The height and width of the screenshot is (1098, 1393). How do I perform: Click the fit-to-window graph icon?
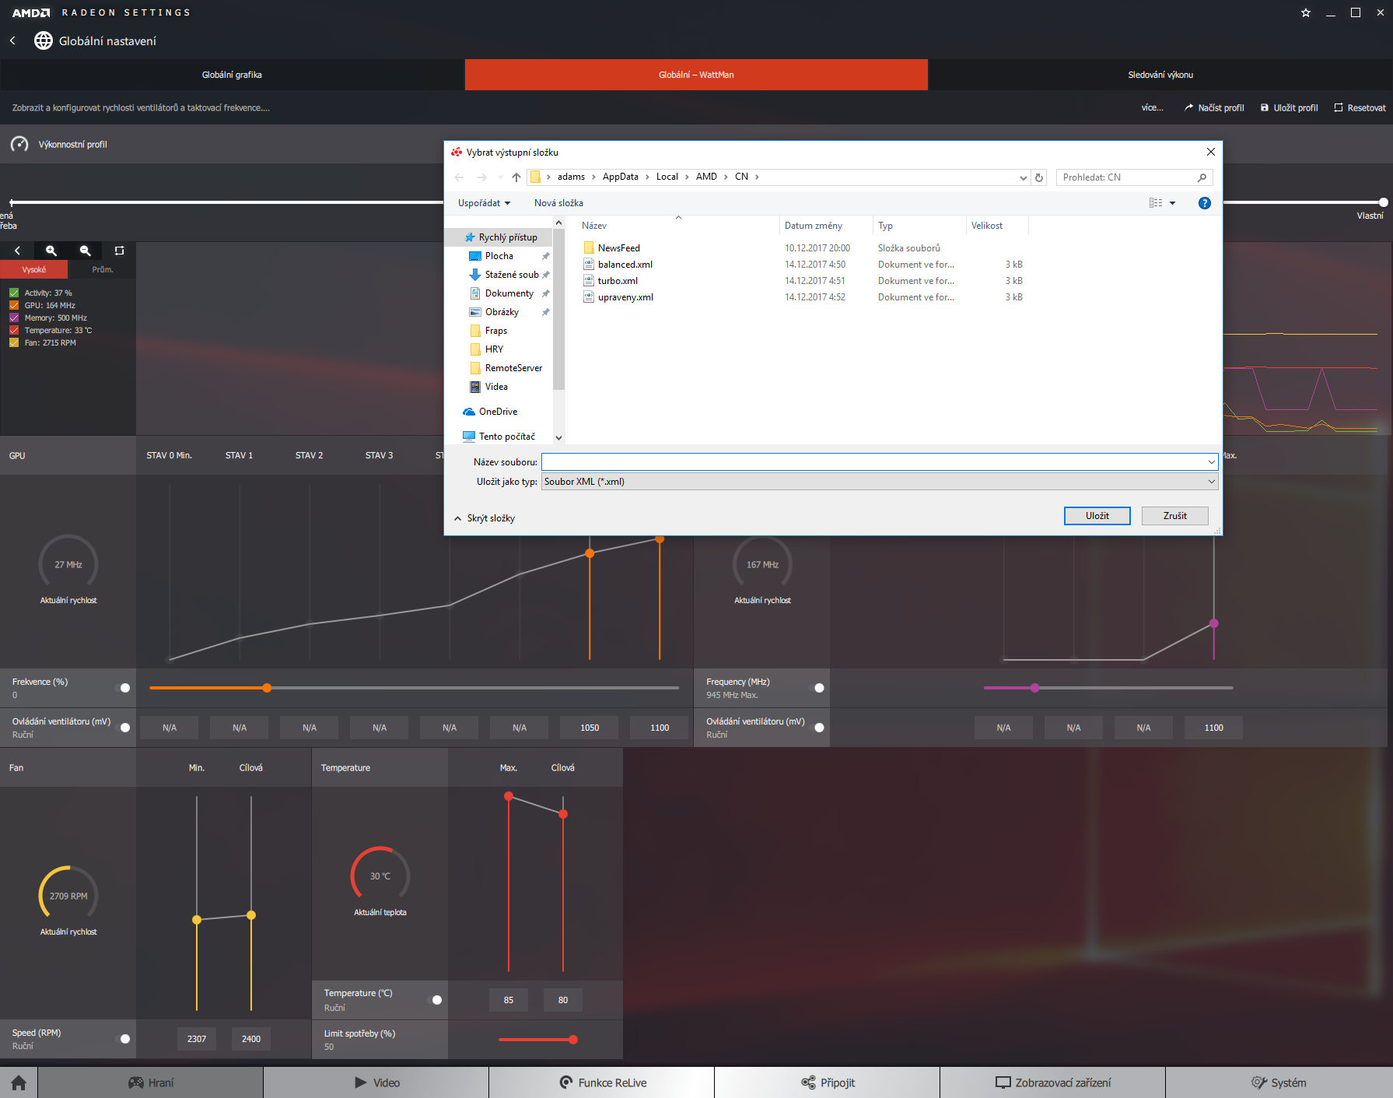[119, 251]
